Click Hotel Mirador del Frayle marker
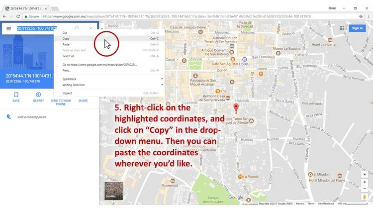Viewport: 373px width, 210px height. 340,176
